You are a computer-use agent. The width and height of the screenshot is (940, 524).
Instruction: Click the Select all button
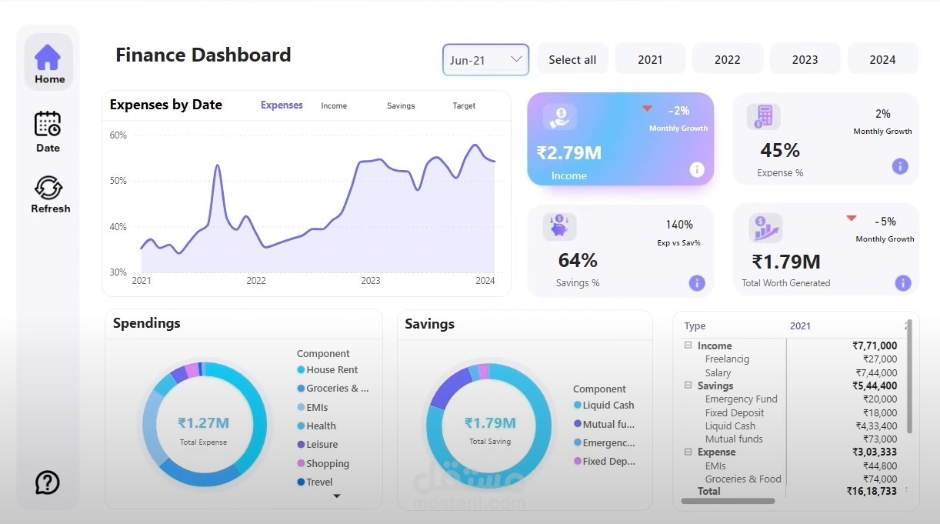(572, 59)
